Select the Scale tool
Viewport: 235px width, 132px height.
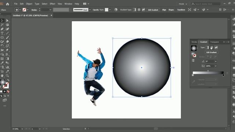tap(7, 46)
